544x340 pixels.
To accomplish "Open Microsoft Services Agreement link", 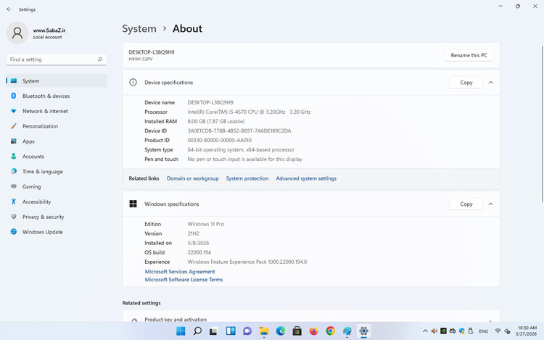I will pos(180,272).
